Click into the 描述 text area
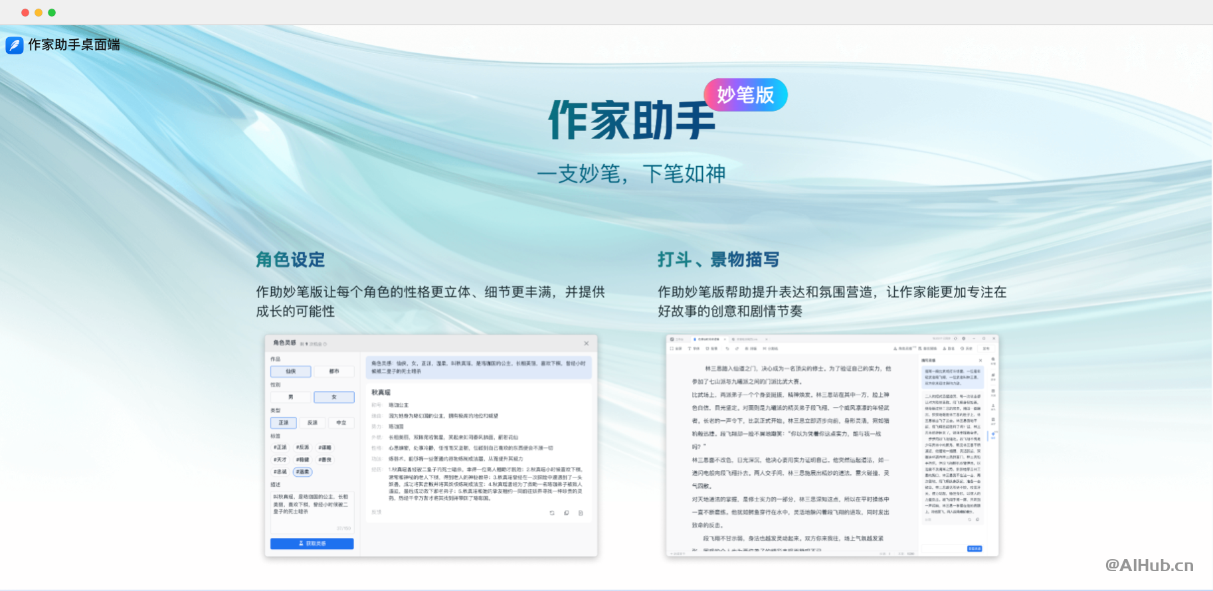1213x591 pixels. point(312,511)
